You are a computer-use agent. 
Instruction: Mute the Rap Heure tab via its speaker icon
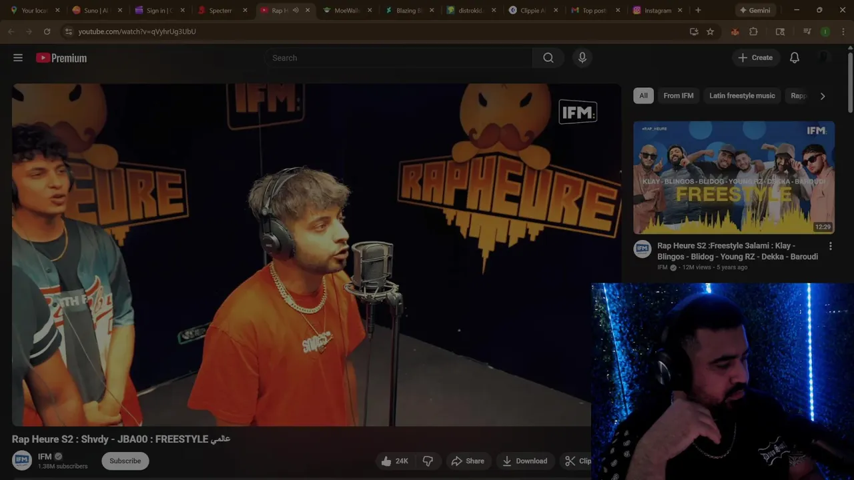click(296, 11)
